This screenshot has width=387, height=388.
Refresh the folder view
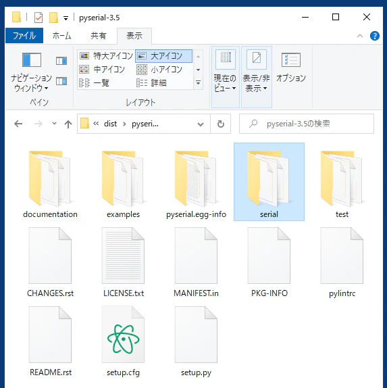click(x=221, y=124)
